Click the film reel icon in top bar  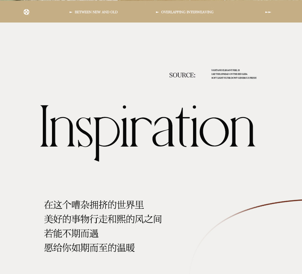(x=26, y=12)
